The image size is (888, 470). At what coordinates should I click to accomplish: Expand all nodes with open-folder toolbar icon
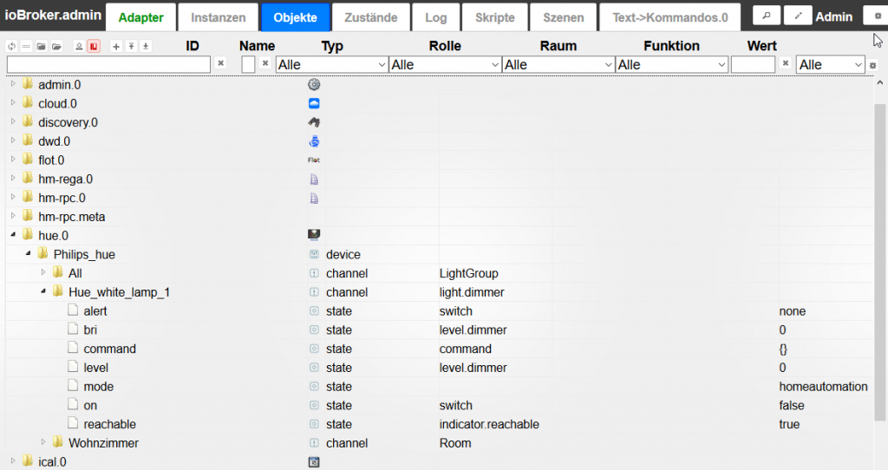click(56, 46)
